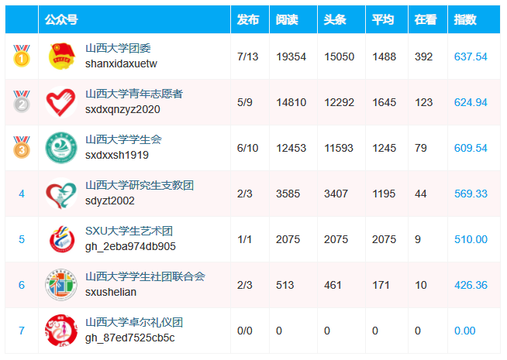This screenshot has height=360, width=507.
Task: Click index value 0.00
Action: click(x=464, y=331)
